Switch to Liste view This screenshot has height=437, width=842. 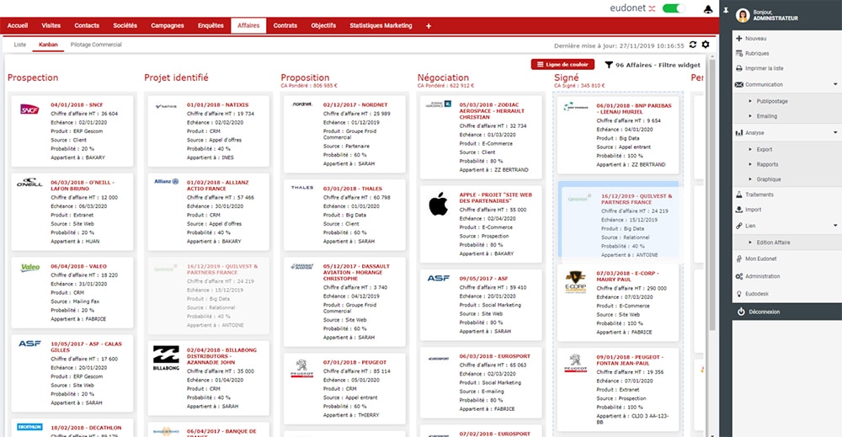tap(20, 45)
